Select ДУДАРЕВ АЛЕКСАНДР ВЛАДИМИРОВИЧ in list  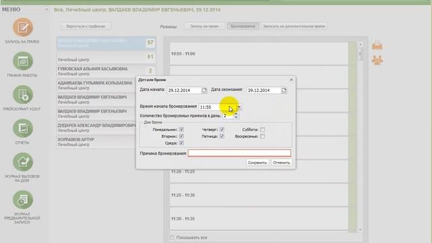(x=97, y=128)
